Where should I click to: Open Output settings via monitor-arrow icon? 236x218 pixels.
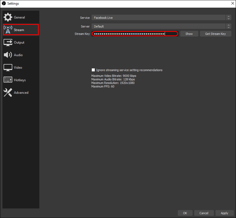(8, 43)
